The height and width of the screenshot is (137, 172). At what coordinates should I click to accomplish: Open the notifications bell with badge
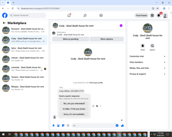click(159, 15)
